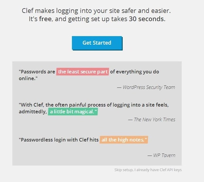Click the word "admittedly," in second quote
This screenshot has width=204, height=182.
point(33,112)
